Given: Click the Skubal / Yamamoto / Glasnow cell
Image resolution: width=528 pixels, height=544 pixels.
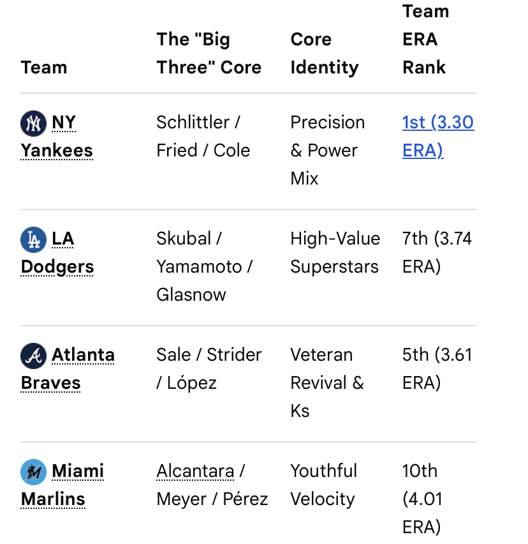Looking at the screenshot, I should [x=205, y=266].
